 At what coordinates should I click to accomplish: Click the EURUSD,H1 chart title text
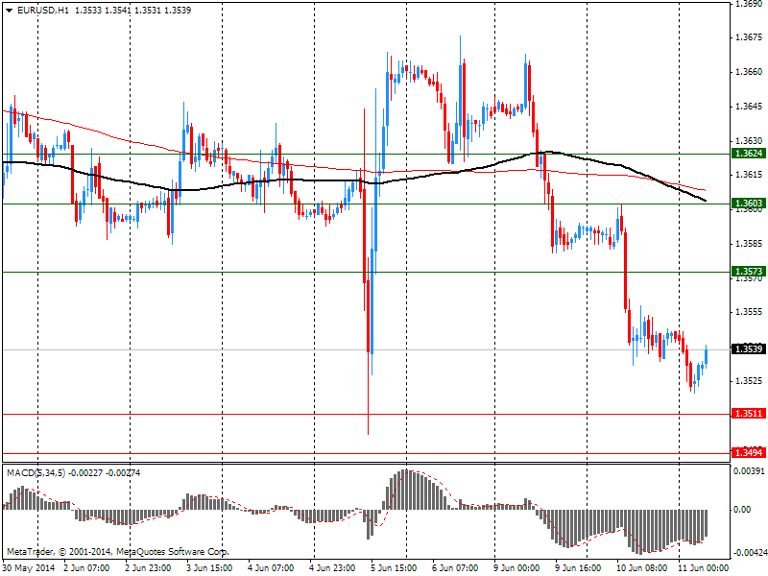coord(43,11)
